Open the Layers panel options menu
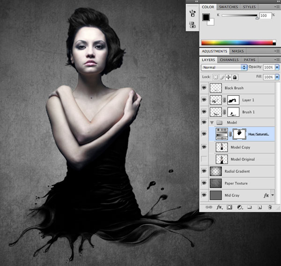 (x=277, y=60)
